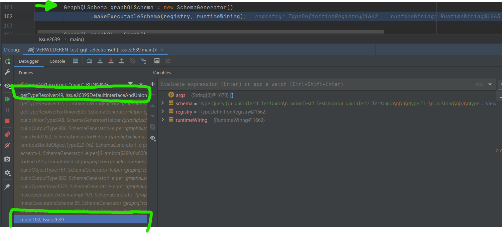Select the Debugger tab

click(29, 61)
